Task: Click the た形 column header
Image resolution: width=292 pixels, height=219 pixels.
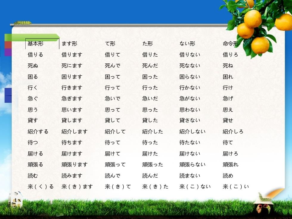Action: coord(147,44)
